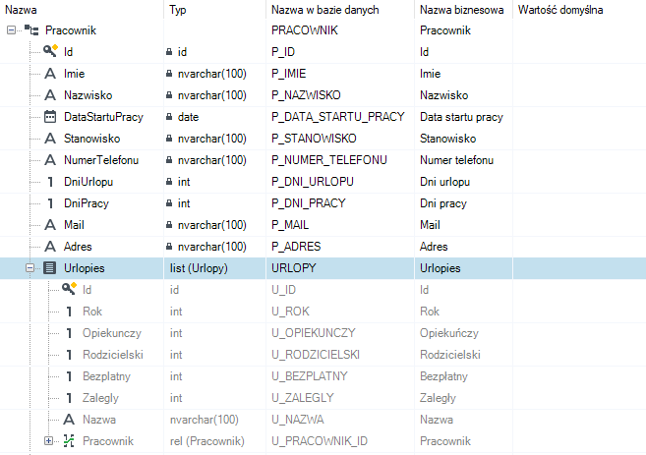Screen dimensions: 646x455
Task: Select the Rodzicielski field row
Action: pyautogui.click(x=323, y=355)
